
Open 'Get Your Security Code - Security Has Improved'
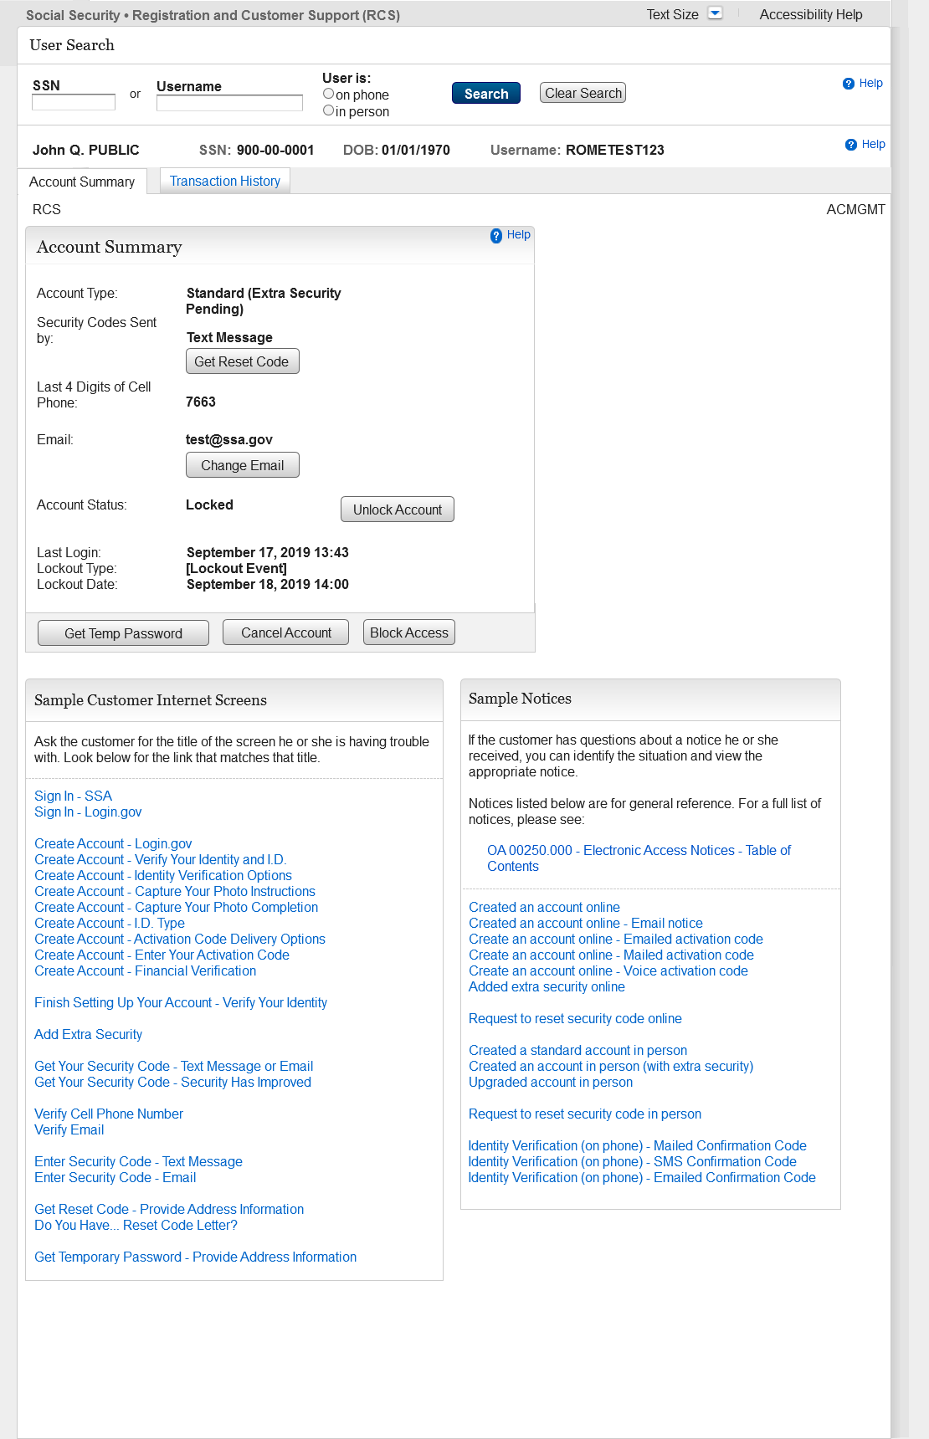pyautogui.click(x=172, y=1082)
